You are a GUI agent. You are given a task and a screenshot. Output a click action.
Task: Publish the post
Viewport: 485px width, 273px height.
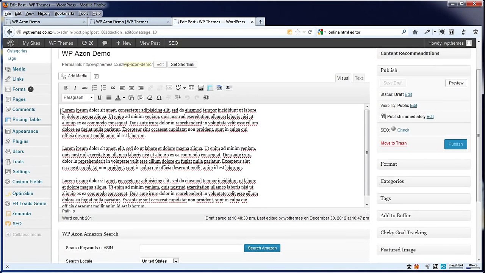pyautogui.click(x=455, y=144)
